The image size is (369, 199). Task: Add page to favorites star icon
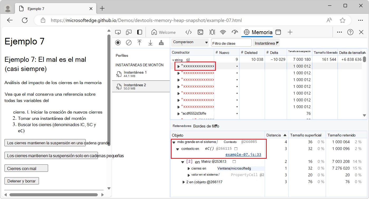342,20
